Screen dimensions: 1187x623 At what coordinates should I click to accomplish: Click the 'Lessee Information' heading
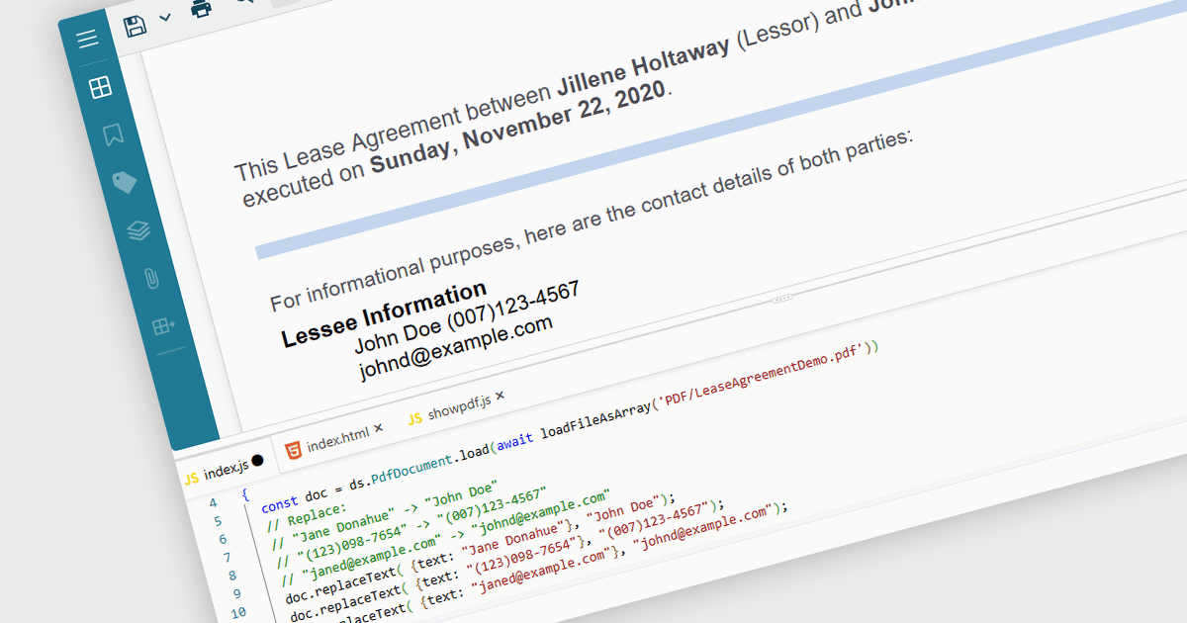[384, 313]
